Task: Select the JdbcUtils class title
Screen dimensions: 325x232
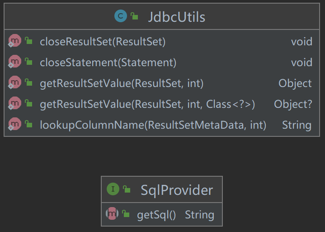Action: [176, 17]
